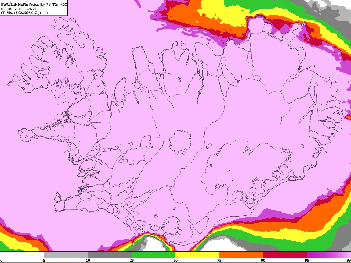The height and width of the screenshot is (263, 351).
Task: Click the 'Probability [%]' label
Action: (x=40, y=5)
